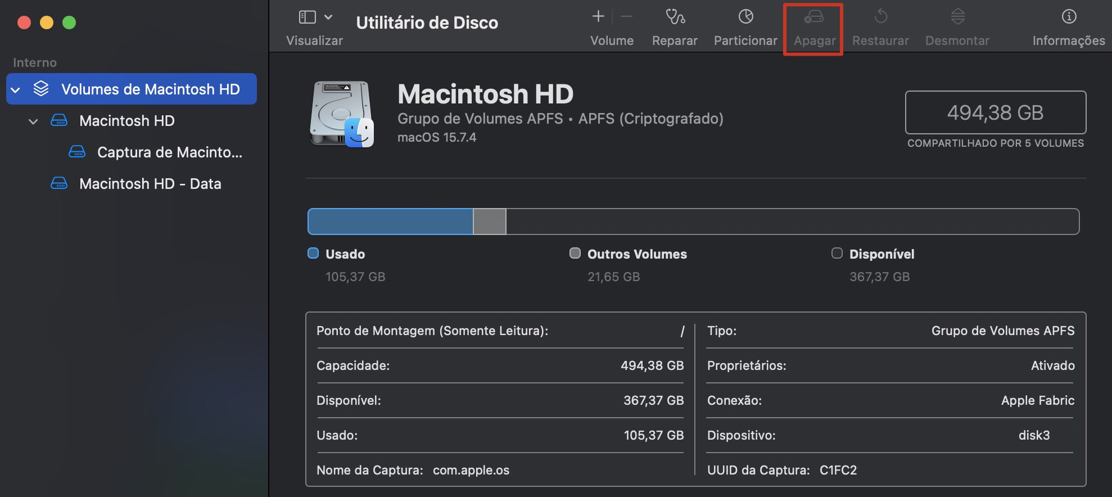Click the blue Usado portion of usage bar
The image size is (1112, 497).
(x=390, y=222)
